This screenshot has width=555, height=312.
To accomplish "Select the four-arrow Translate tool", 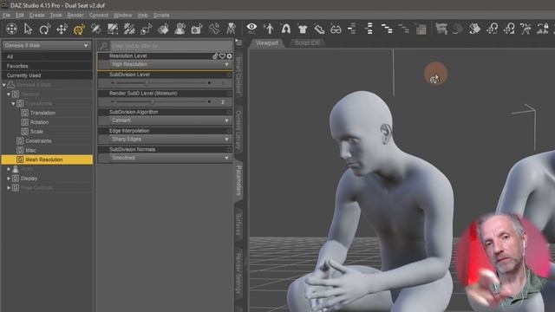I will [x=62, y=29].
